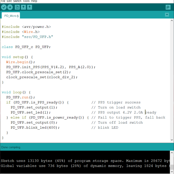Click '// Turn off load switch' comment
Image resolution: width=174 pixels, height=174 pixels.
[x=117, y=123]
